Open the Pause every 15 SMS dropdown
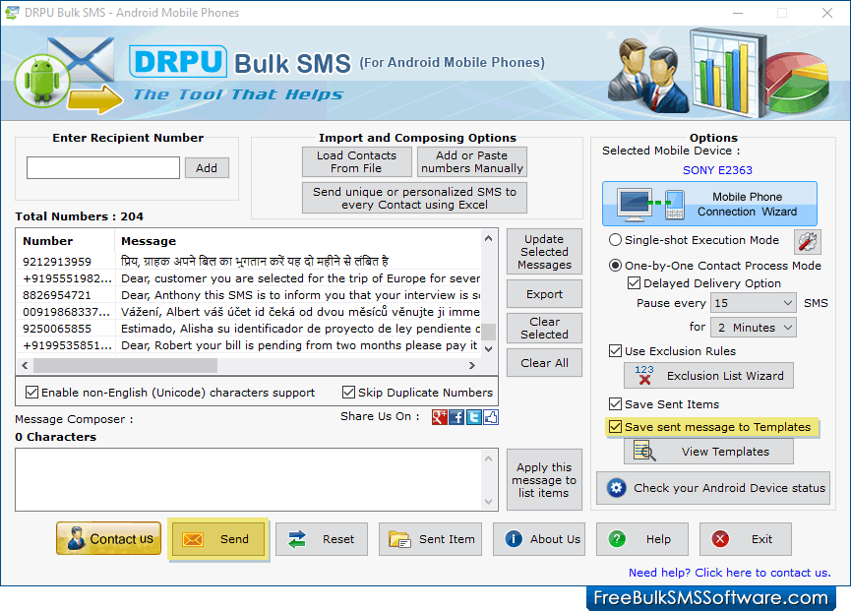The height and width of the screenshot is (611, 851). (x=754, y=303)
